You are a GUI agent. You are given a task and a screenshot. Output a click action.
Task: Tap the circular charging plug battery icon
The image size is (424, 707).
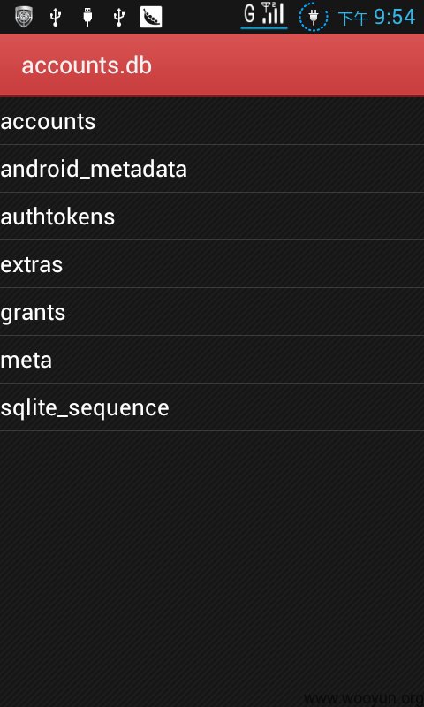click(x=314, y=17)
